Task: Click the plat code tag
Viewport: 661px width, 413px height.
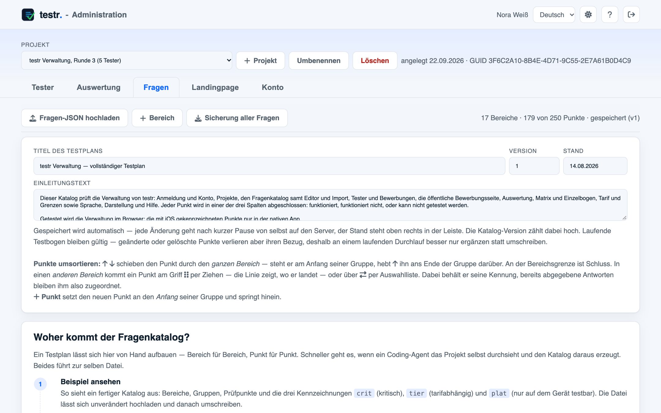Action: pyautogui.click(x=499, y=393)
